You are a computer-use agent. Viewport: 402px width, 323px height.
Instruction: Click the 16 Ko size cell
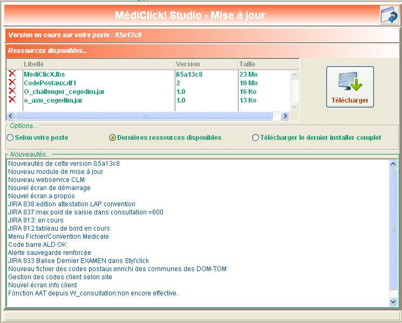pos(248,92)
